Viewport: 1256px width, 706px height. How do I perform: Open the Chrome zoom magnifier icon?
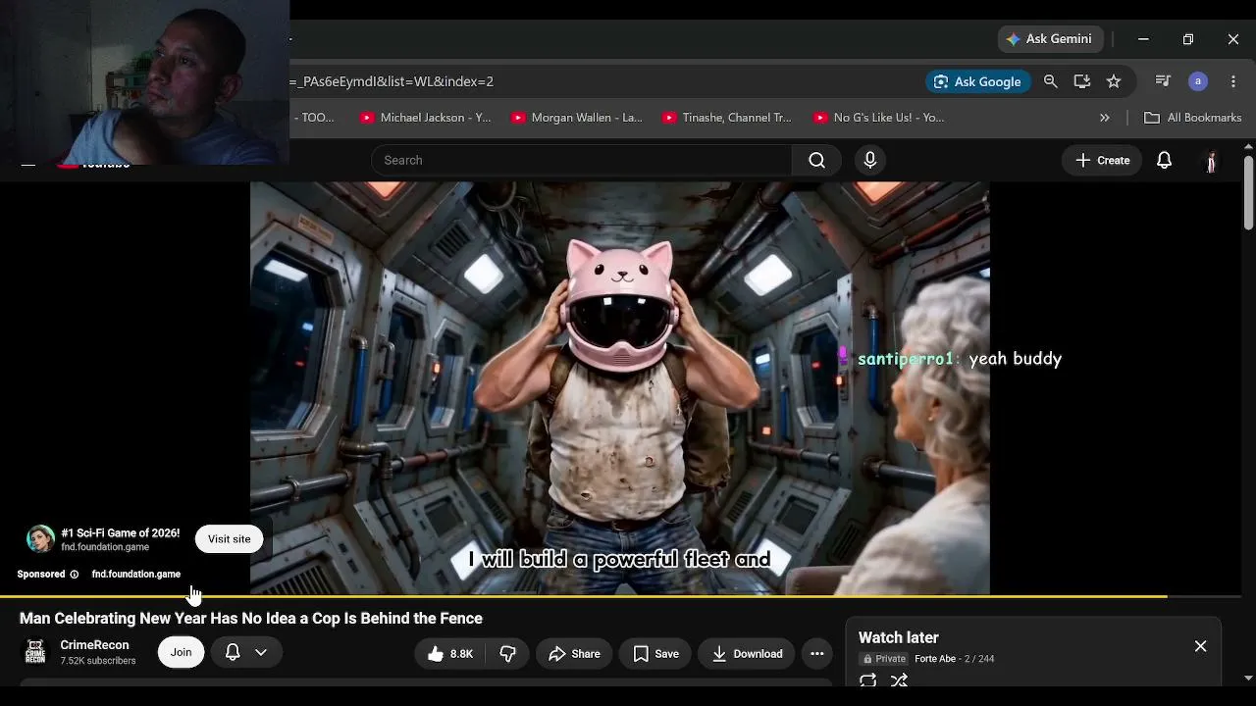[1051, 81]
